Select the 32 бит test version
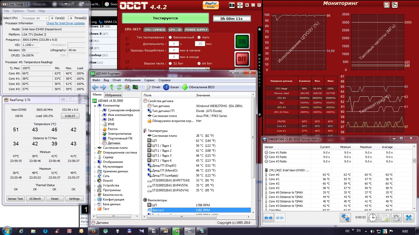Image resolution: width=419 pixels, height=235 pixels. [x=170, y=63]
